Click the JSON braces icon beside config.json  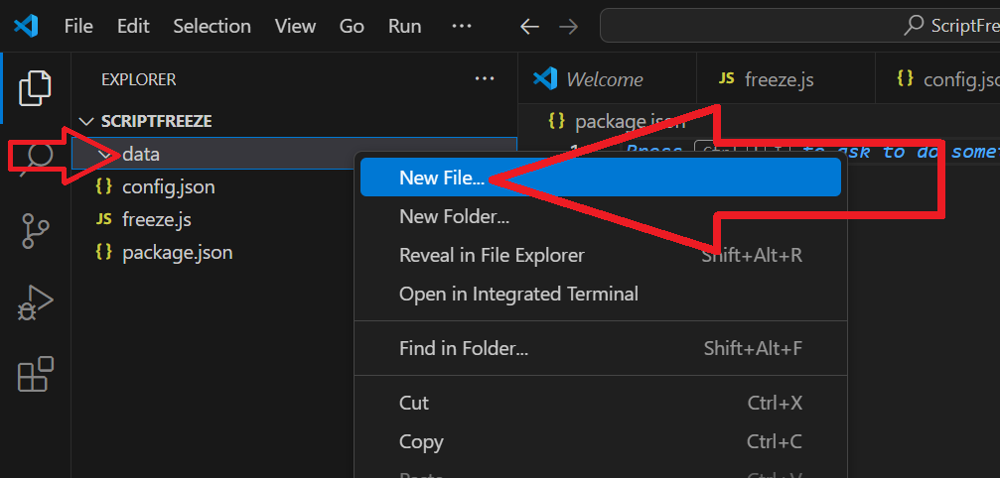click(x=104, y=186)
